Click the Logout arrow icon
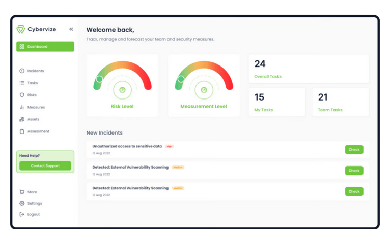 [22, 214]
